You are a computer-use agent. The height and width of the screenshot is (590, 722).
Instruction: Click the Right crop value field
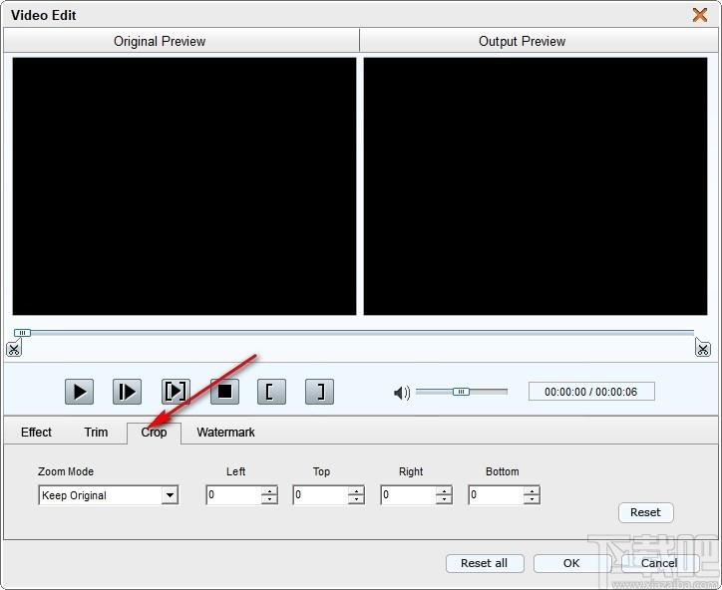pos(409,494)
